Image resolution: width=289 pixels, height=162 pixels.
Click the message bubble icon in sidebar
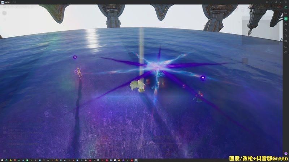coord(286,13)
